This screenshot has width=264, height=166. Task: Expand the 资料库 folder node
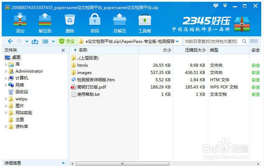(6, 127)
